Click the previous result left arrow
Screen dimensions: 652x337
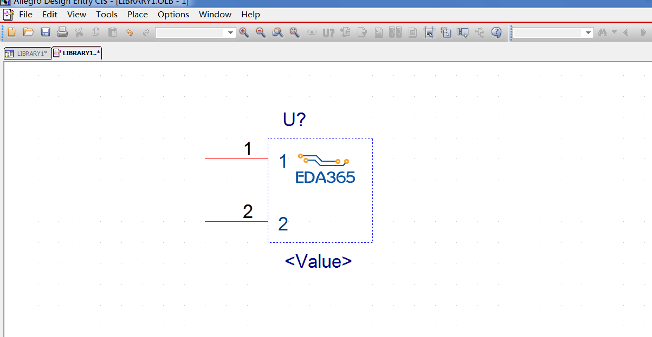626,32
